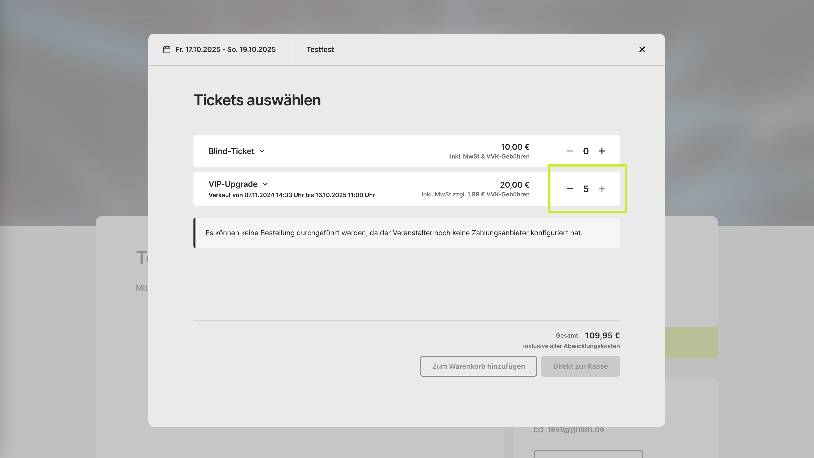
Task: Open the test@gmbh.de email link
Action: tap(576, 429)
